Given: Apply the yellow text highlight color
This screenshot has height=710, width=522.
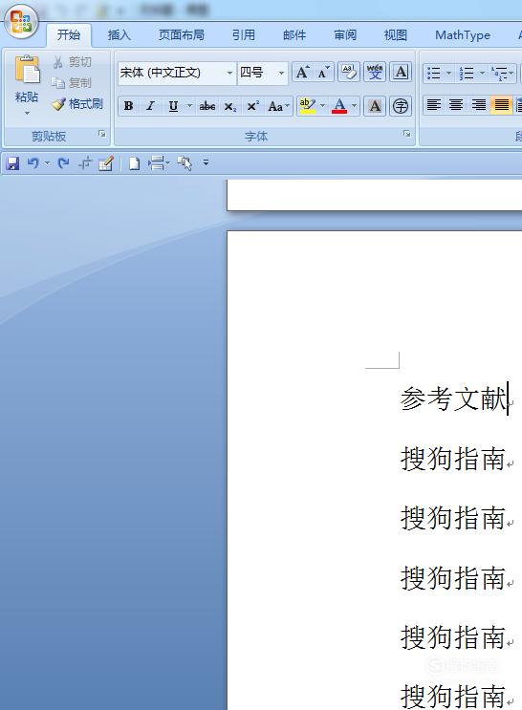Looking at the screenshot, I should coord(307,106).
